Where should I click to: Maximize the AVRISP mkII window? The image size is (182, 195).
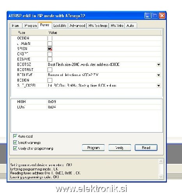pos(155,16)
